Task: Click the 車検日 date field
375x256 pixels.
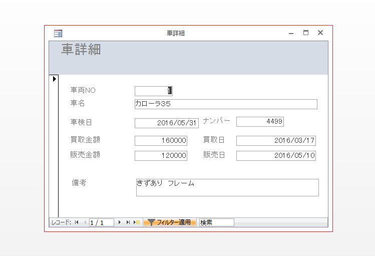Action: [x=166, y=123]
